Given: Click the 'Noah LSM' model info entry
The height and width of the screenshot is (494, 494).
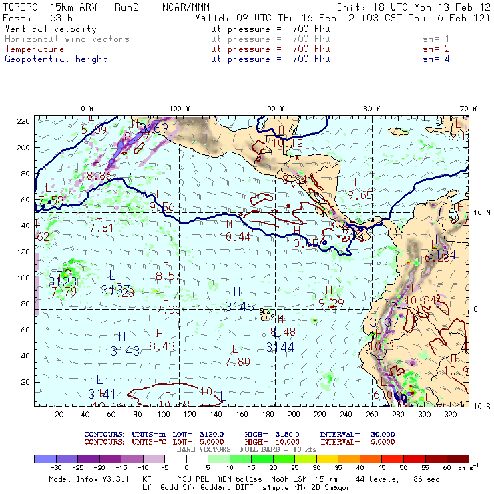Looking at the screenshot, I should (x=289, y=479).
